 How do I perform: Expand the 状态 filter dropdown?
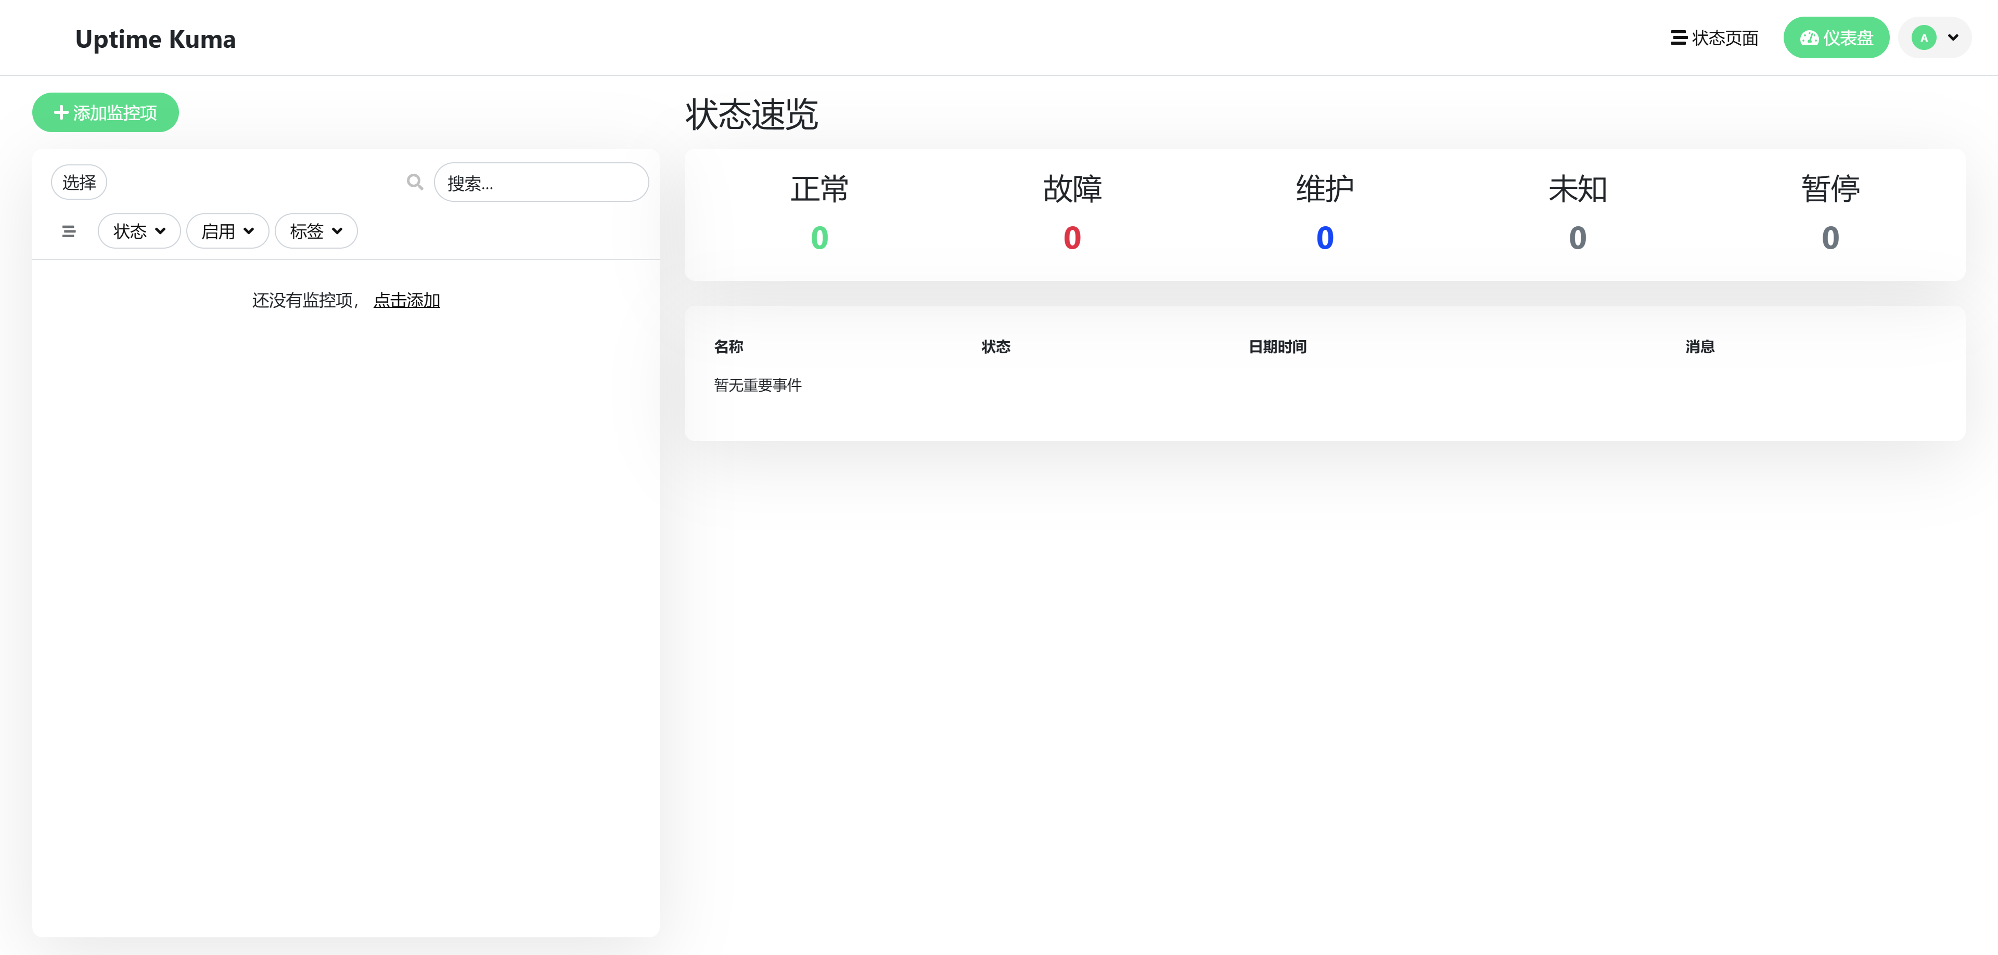tap(139, 231)
